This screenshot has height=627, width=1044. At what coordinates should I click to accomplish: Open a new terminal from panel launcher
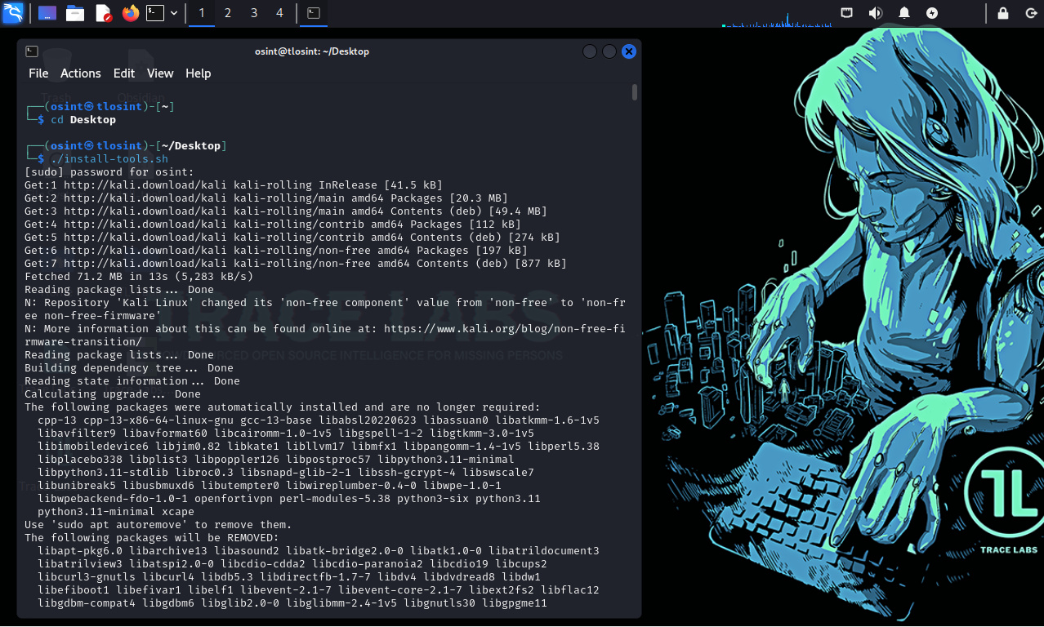tap(155, 13)
